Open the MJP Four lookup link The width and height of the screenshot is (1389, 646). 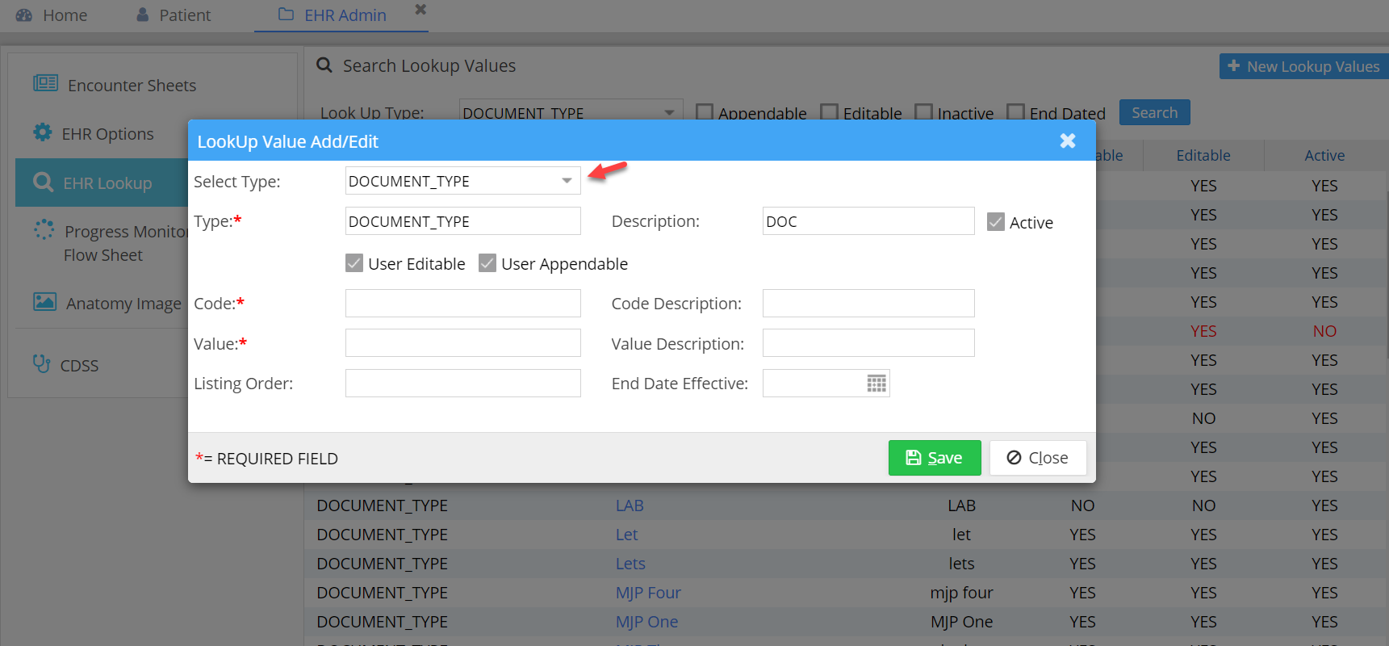pyautogui.click(x=648, y=593)
